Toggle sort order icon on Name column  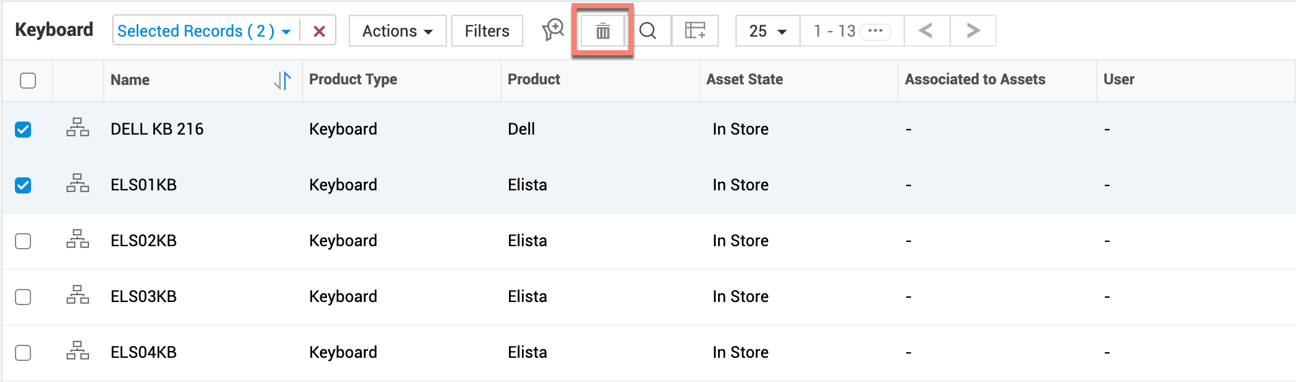[x=282, y=80]
